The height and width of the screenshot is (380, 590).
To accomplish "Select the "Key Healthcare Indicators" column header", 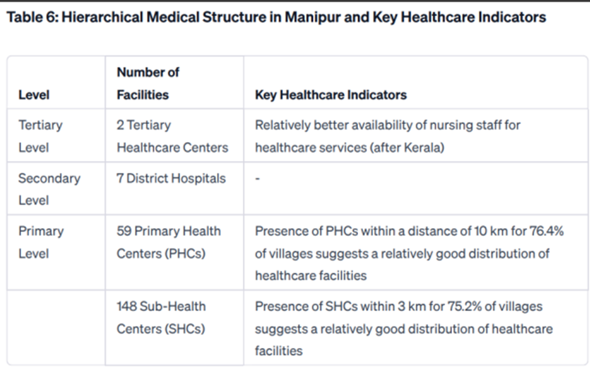I will coord(331,95).
